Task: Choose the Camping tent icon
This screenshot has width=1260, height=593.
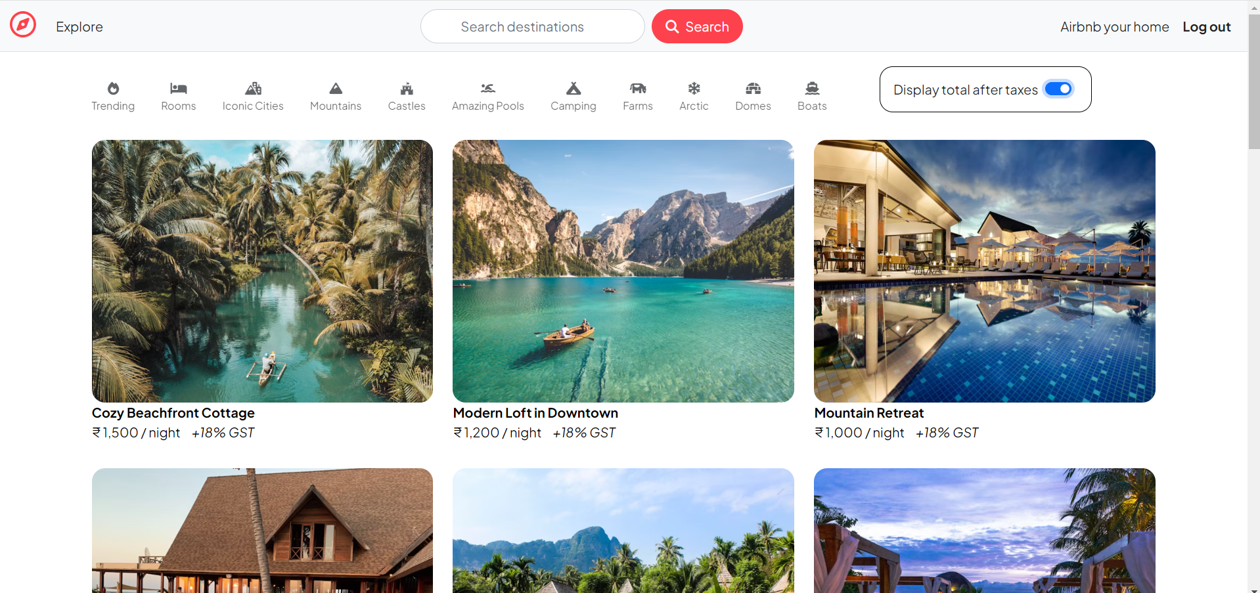Action: point(573,89)
